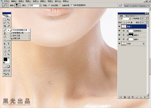
Task: Open the brush picker dropdown arrow
Action: pyautogui.click(x=20, y=5)
